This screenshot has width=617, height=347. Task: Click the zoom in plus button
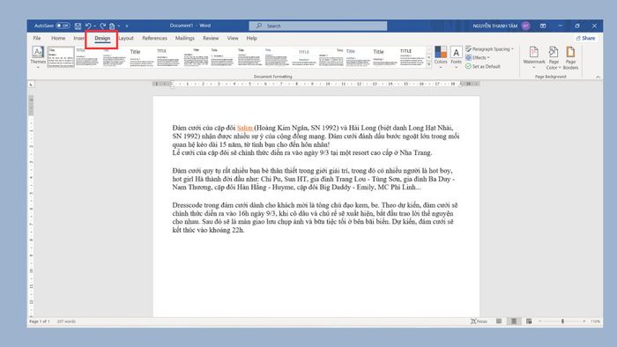coord(584,321)
